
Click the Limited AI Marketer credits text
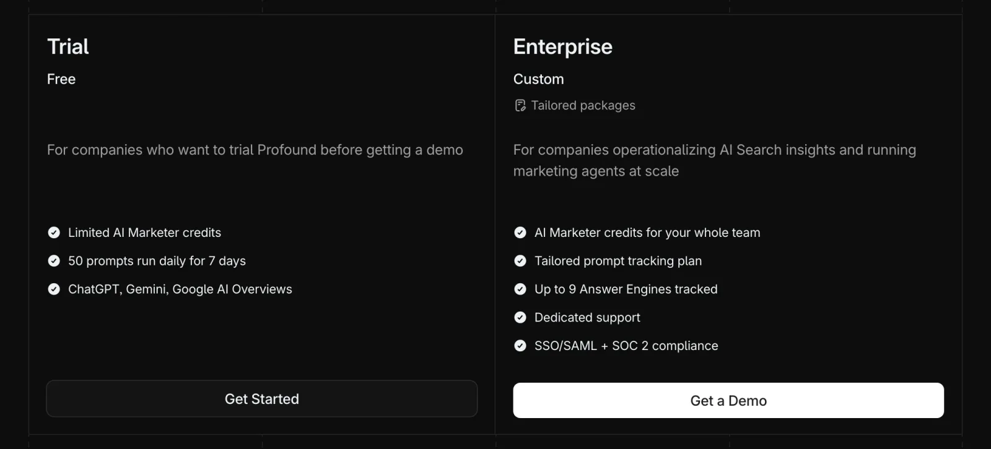[144, 233]
